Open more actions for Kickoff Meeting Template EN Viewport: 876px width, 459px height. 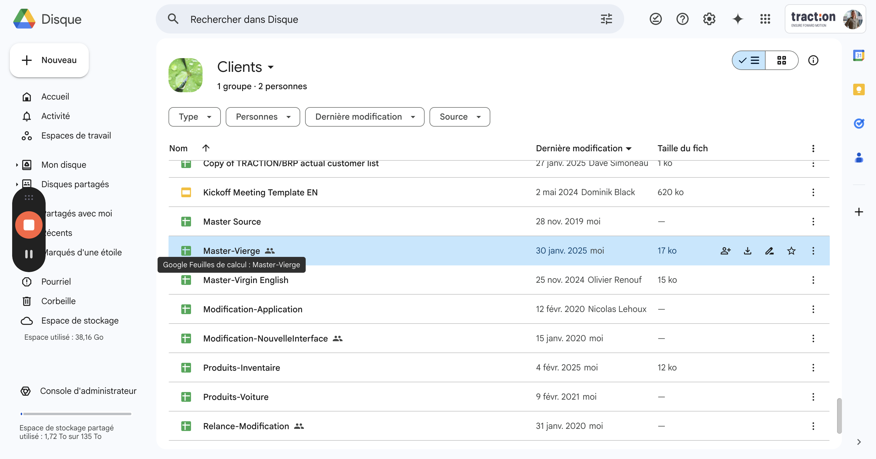pos(813,192)
